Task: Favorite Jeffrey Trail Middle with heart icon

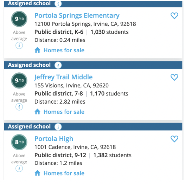Action: tap(174, 77)
